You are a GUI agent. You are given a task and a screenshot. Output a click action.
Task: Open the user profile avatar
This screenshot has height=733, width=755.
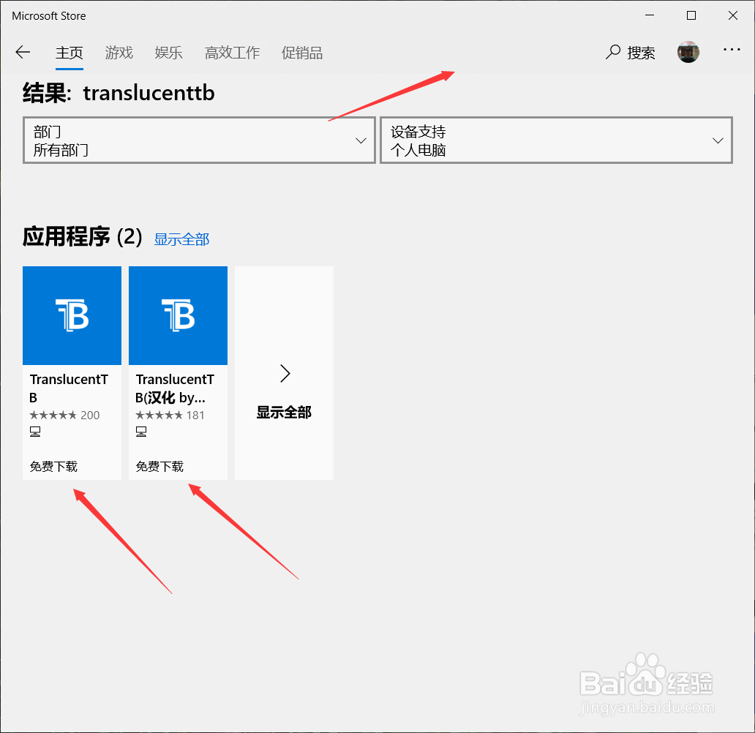688,52
